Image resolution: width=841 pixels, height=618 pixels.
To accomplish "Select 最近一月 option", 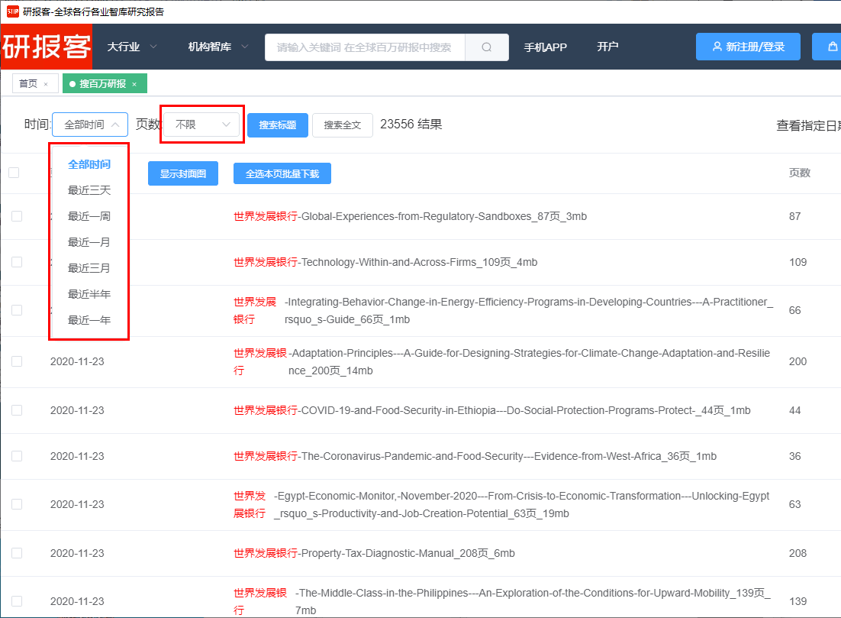I will click(x=89, y=242).
